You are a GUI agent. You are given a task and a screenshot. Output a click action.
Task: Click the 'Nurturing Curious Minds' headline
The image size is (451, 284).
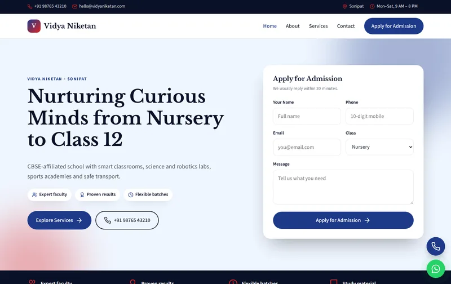[x=126, y=118]
